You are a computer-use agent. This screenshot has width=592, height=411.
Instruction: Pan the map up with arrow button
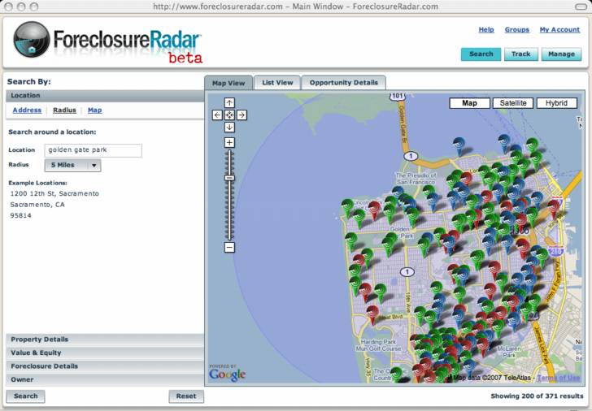click(x=229, y=103)
